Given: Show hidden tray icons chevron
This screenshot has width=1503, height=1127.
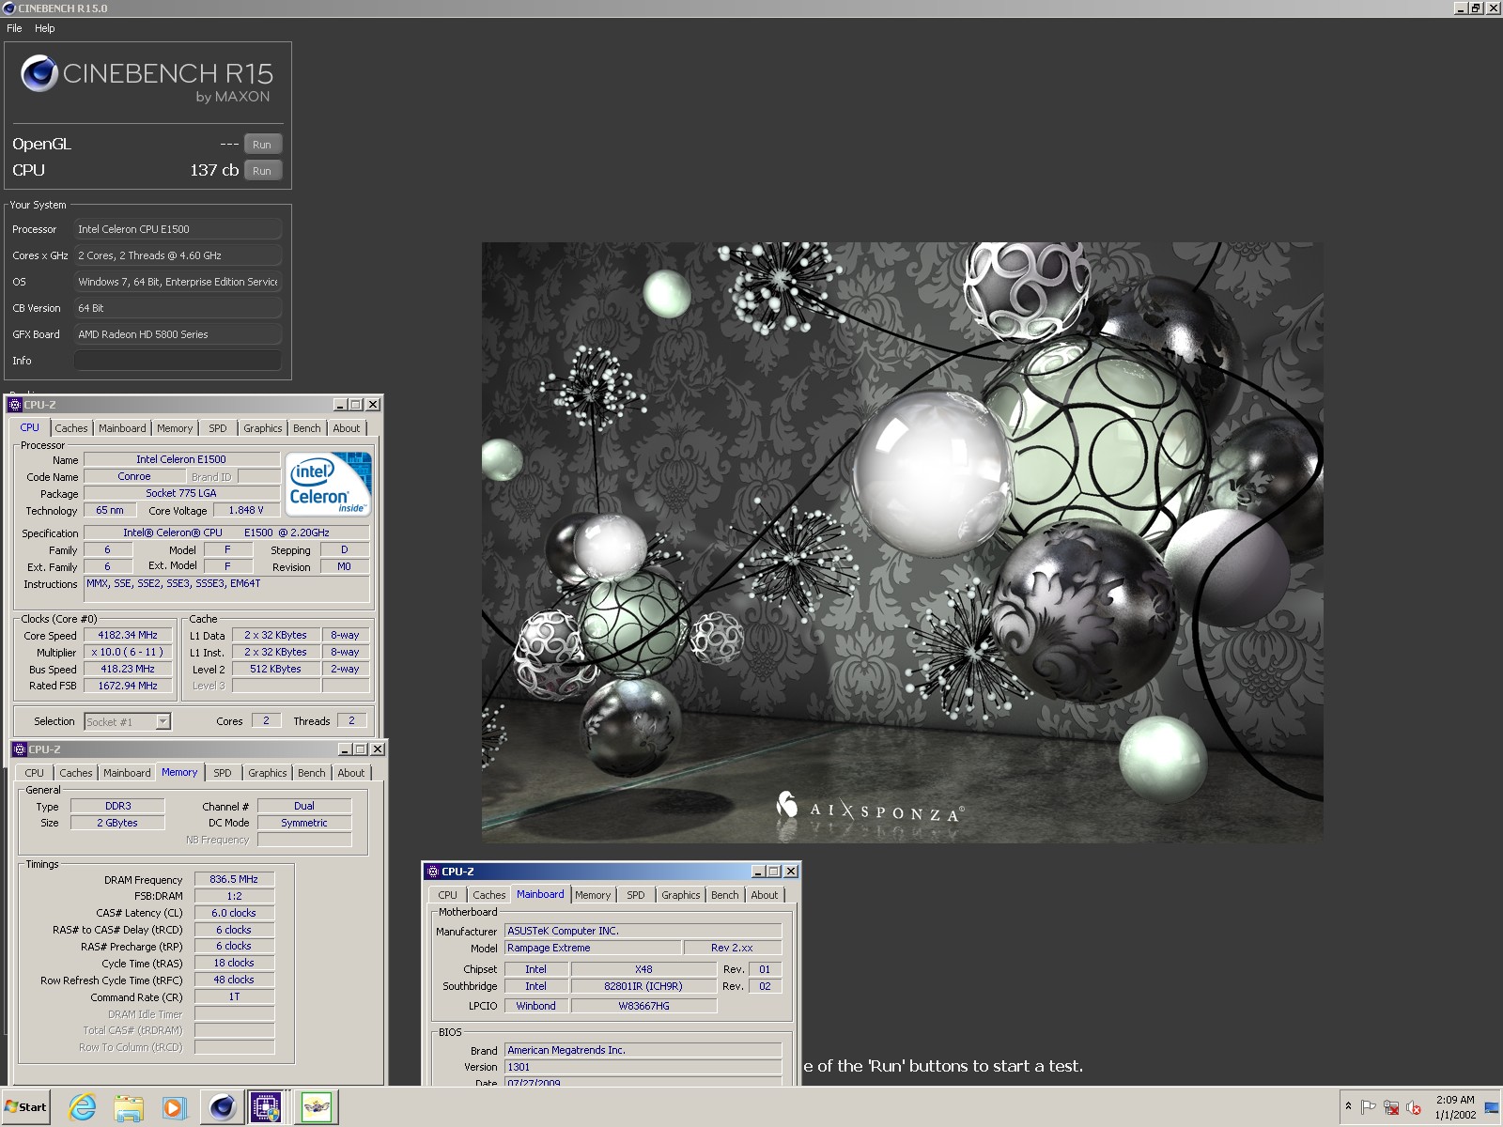Looking at the screenshot, I should click(x=1348, y=1106).
